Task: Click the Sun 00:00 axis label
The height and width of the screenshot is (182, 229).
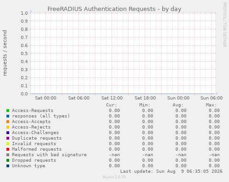Action: pyautogui.click(x=178, y=98)
